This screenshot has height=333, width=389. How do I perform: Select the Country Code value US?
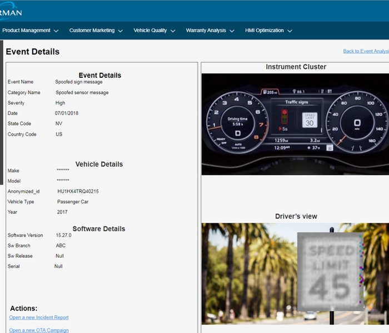[x=59, y=134]
